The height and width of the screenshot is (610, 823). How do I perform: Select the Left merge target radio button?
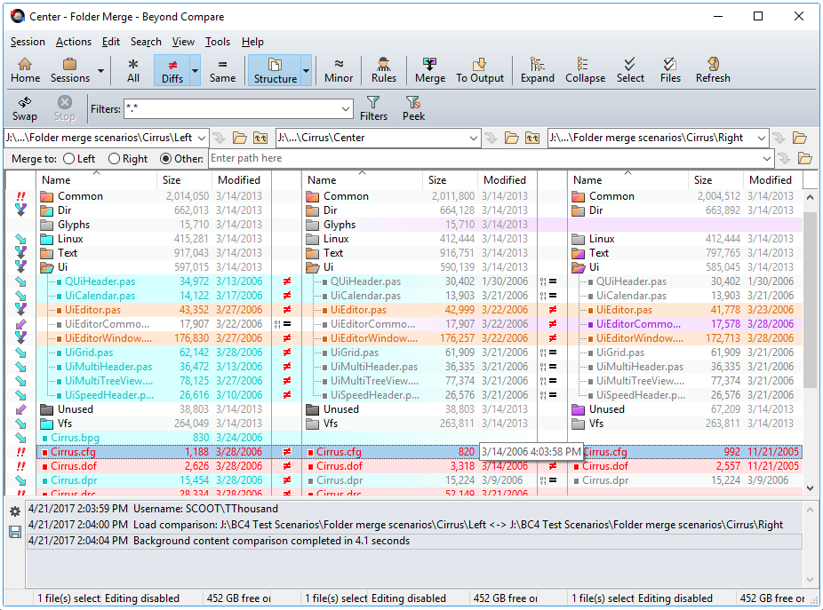pyautogui.click(x=68, y=159)
